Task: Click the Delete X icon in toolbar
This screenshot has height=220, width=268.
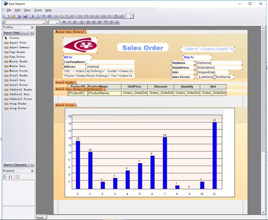Action: [x=72, y=16]
